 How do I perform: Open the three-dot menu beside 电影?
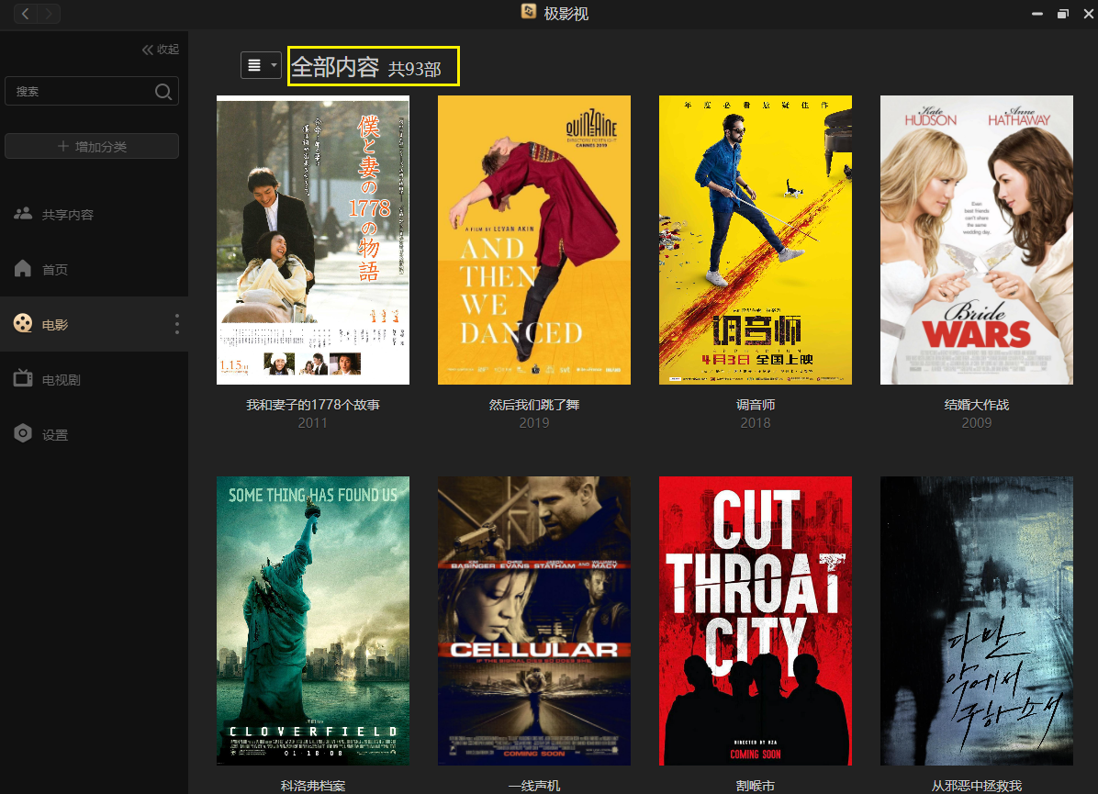177,324
